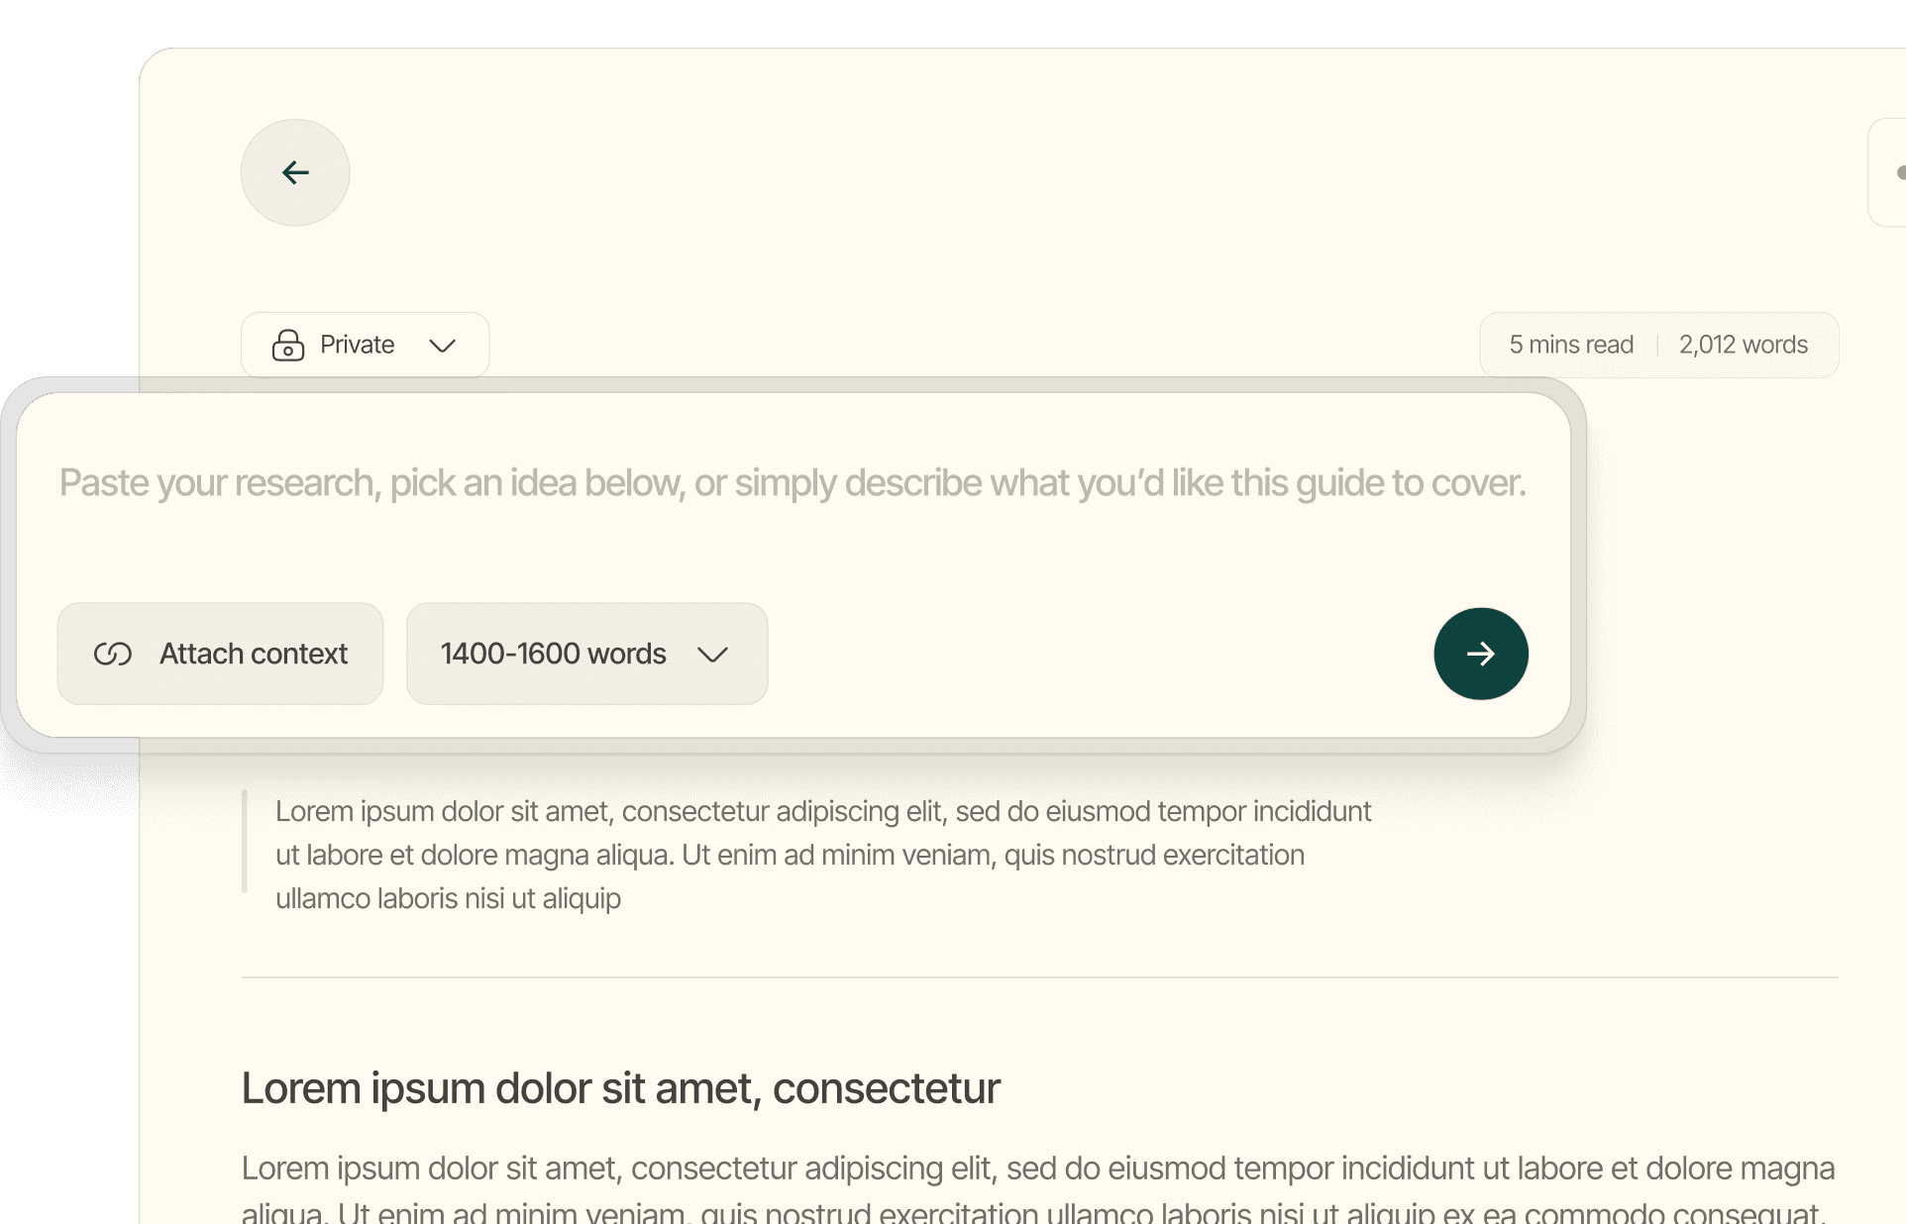Image resolution: width=1906 pixels, height=1224 pixels.
Task: Click the body paragraph under the heading
Action: point(1036,1170)
